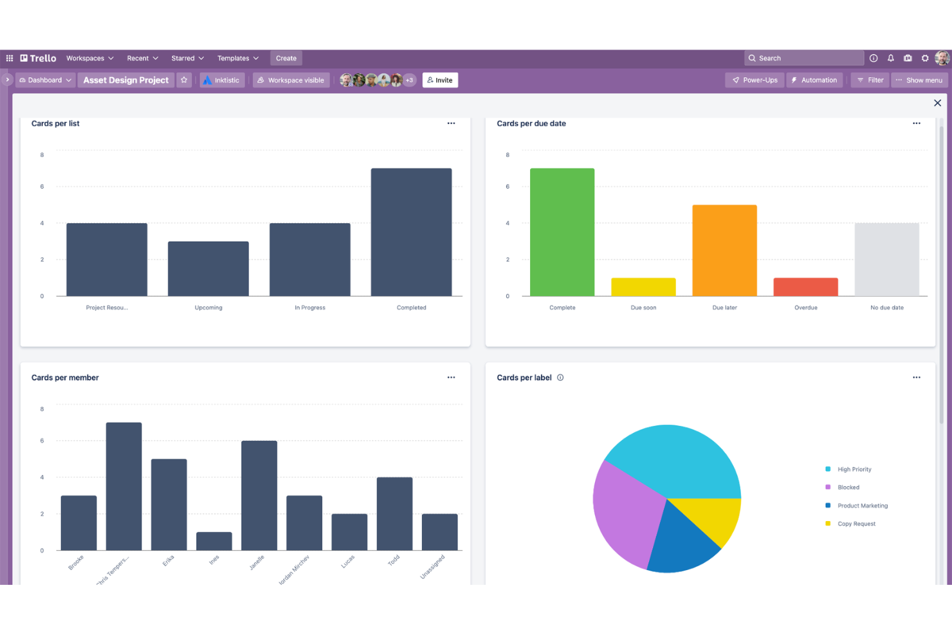Open the Dashboard view switcher dropdown
Viewport: 952px width, 635px height.
[45, 80]
